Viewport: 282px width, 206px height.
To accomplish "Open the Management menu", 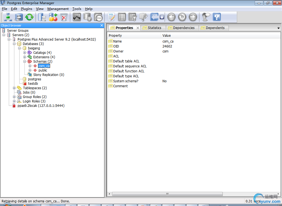I will pos(58,9).
